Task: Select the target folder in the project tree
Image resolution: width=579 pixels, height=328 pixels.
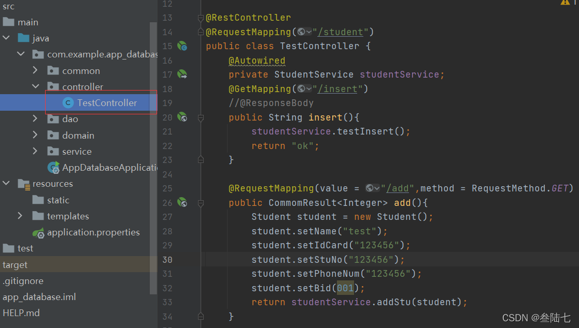Action: point(79,264)
